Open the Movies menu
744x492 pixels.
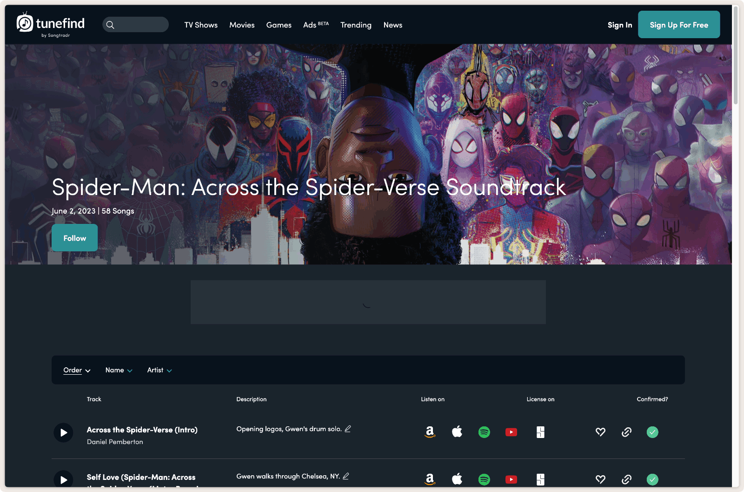pos(242,25)
